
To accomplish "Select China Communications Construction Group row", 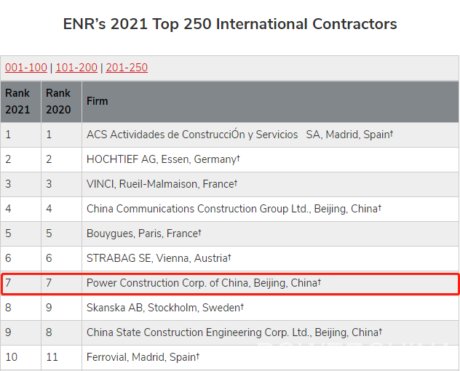I will click(230, 209).
